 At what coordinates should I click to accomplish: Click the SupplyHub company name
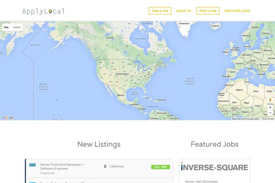pos(47,173)
